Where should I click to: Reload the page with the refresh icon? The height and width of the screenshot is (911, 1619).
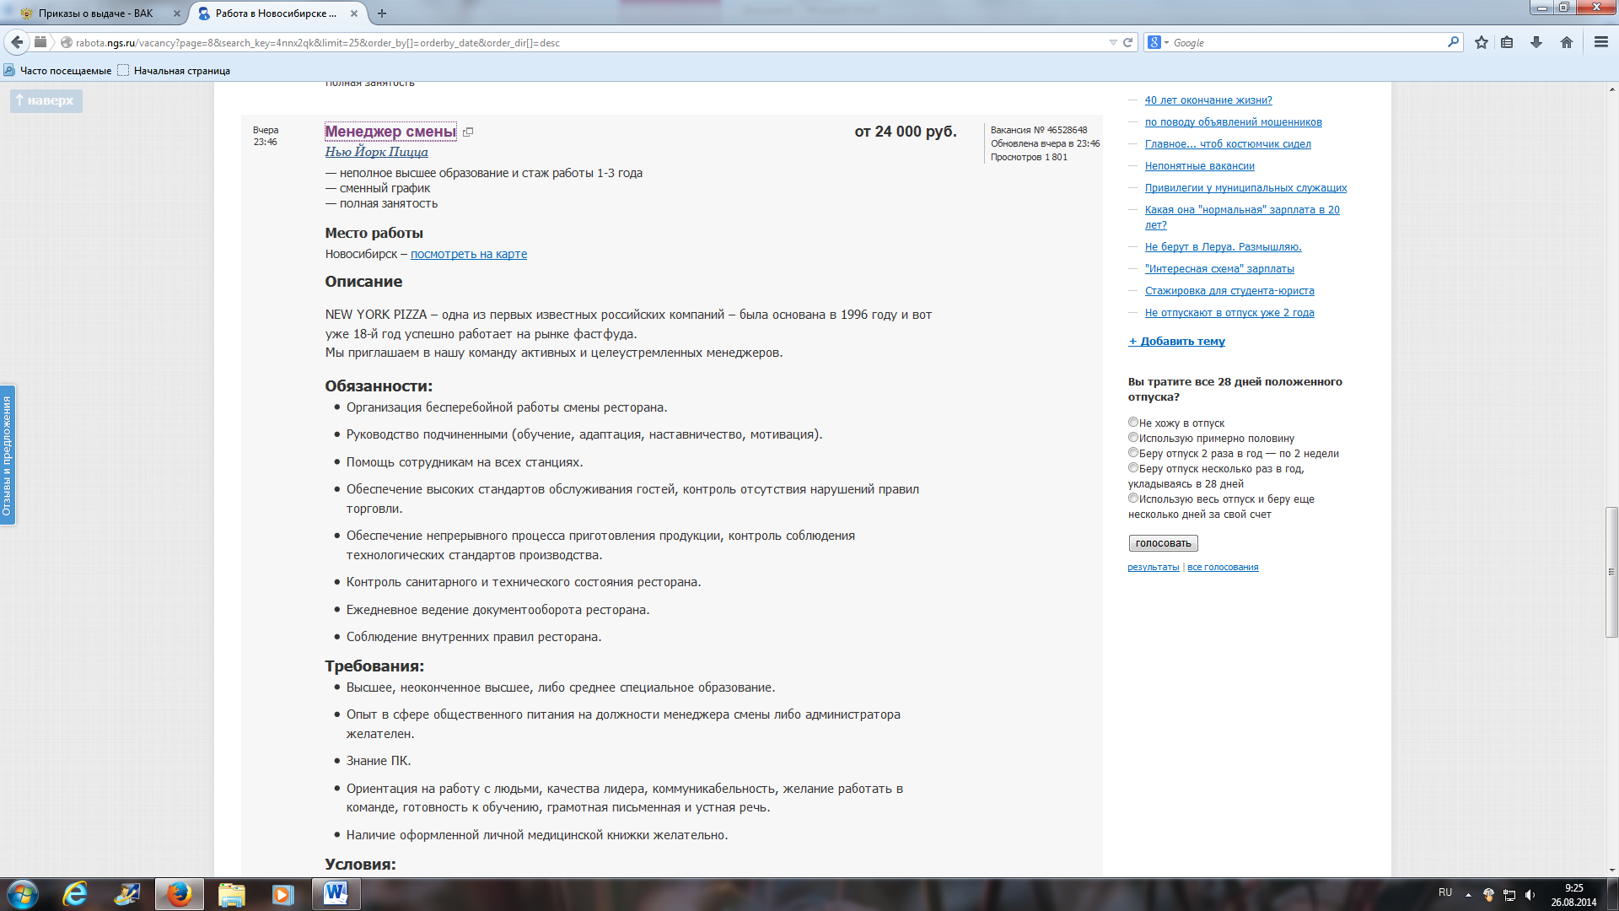tap(1127, 42)
